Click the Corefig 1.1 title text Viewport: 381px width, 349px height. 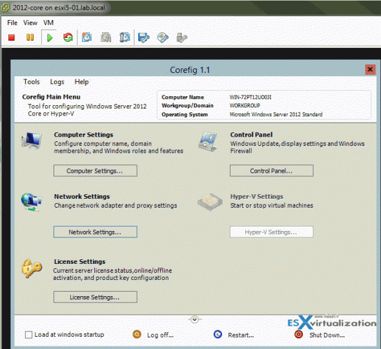click(190, 70)
